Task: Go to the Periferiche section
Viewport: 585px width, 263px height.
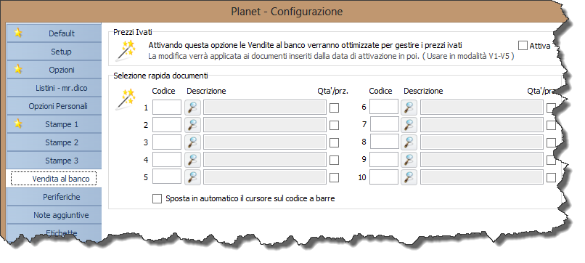Action: pyautogui.click(x=54, y=197)
